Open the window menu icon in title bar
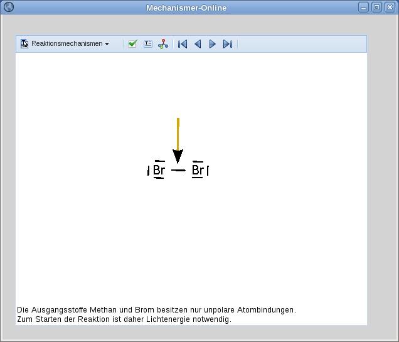The image size is (399, 342). pos(9,8)
